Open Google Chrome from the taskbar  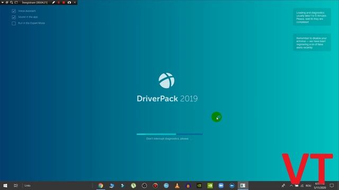click(101, 185)
